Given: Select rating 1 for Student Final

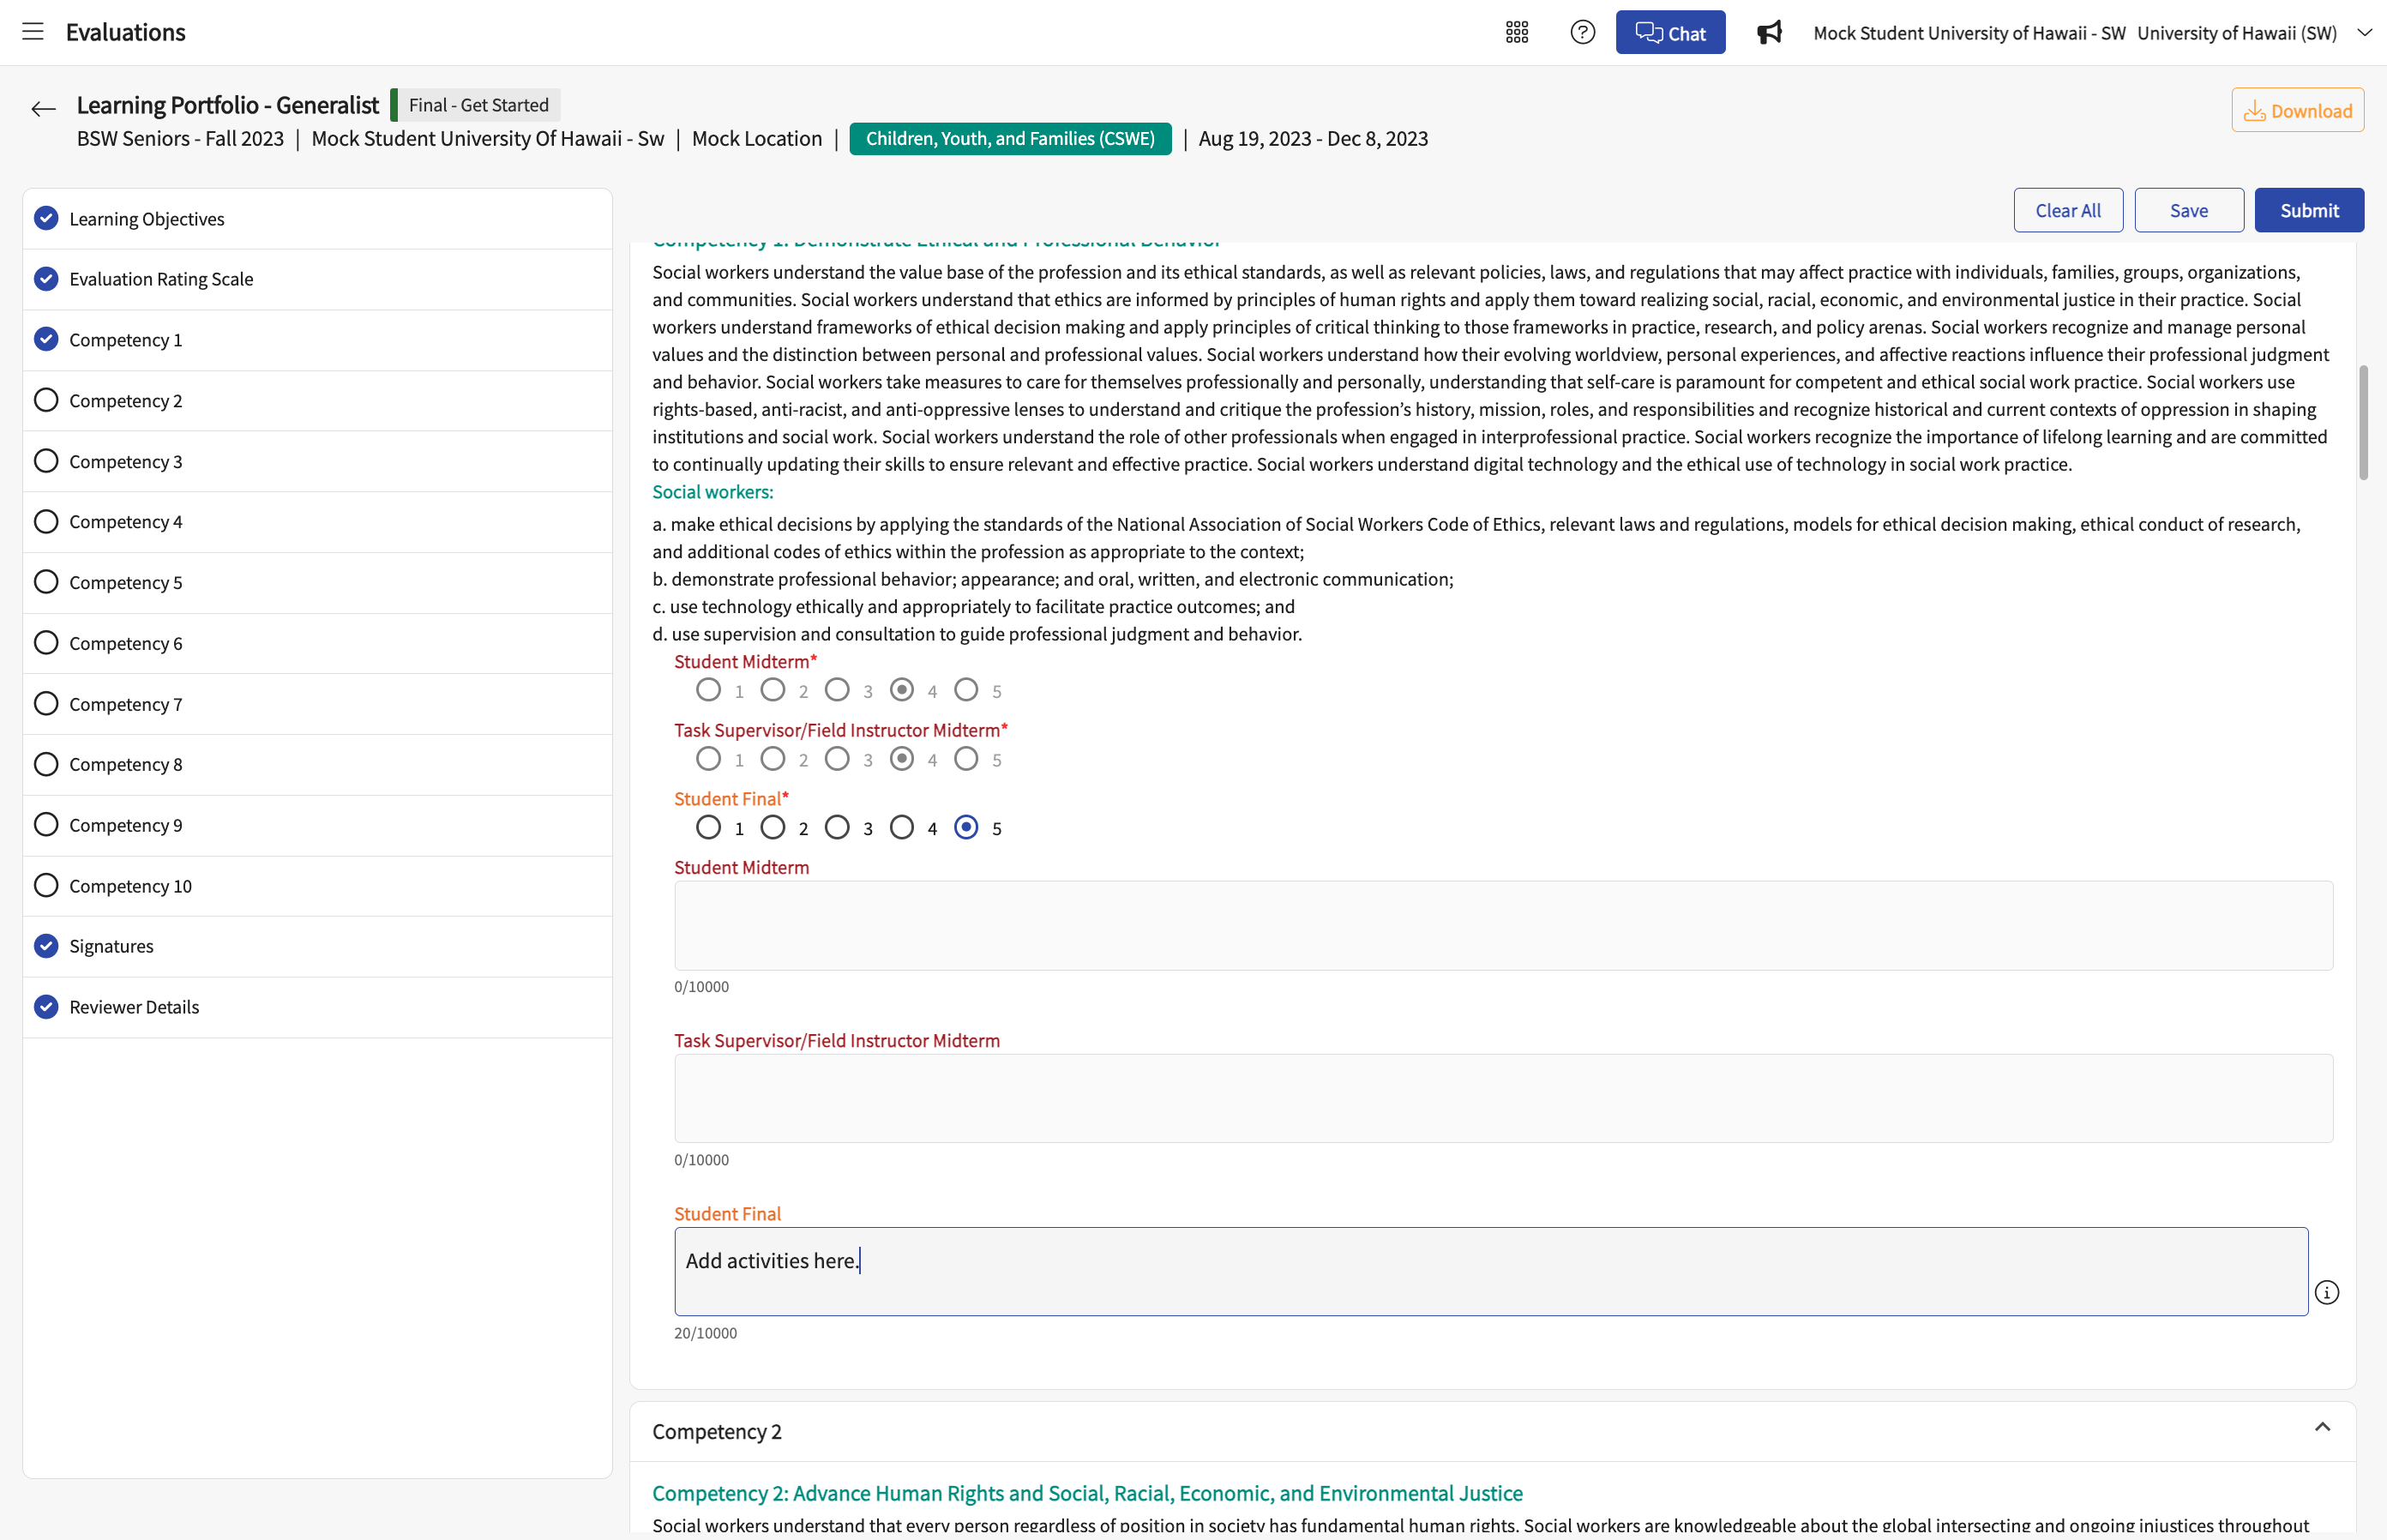Looking at the screenshot, I should [x=708, y=827].
